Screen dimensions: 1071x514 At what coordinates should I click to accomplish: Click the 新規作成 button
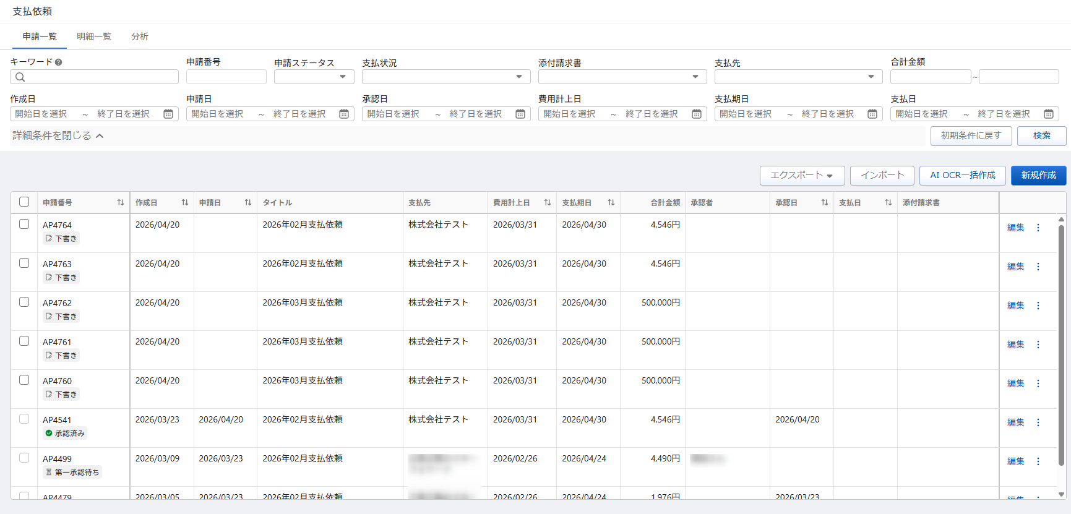(x=1038, y=176)
